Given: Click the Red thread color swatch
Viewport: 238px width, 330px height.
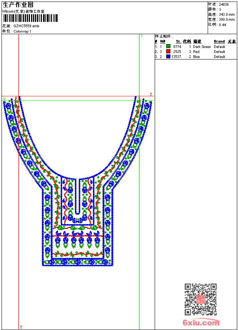Looking at the screenshot, I should point(168,51).
